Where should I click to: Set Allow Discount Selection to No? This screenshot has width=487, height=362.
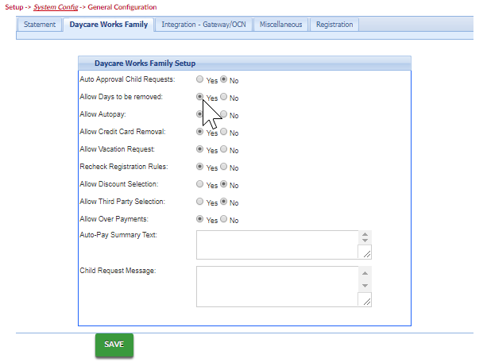[x=223, y=184]
